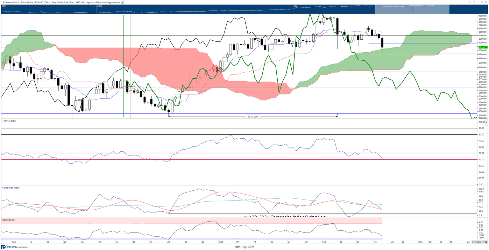Toggle the XY scale button
This screenshot has width=489, height=250.
(x=484, y=242)
